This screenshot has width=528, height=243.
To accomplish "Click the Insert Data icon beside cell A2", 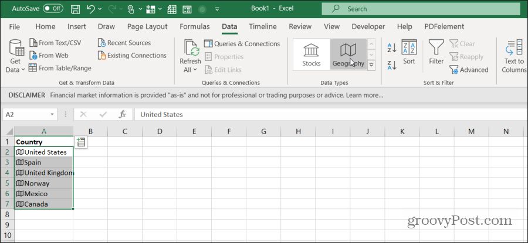I will pyautogui.click(x=81, y=142).
